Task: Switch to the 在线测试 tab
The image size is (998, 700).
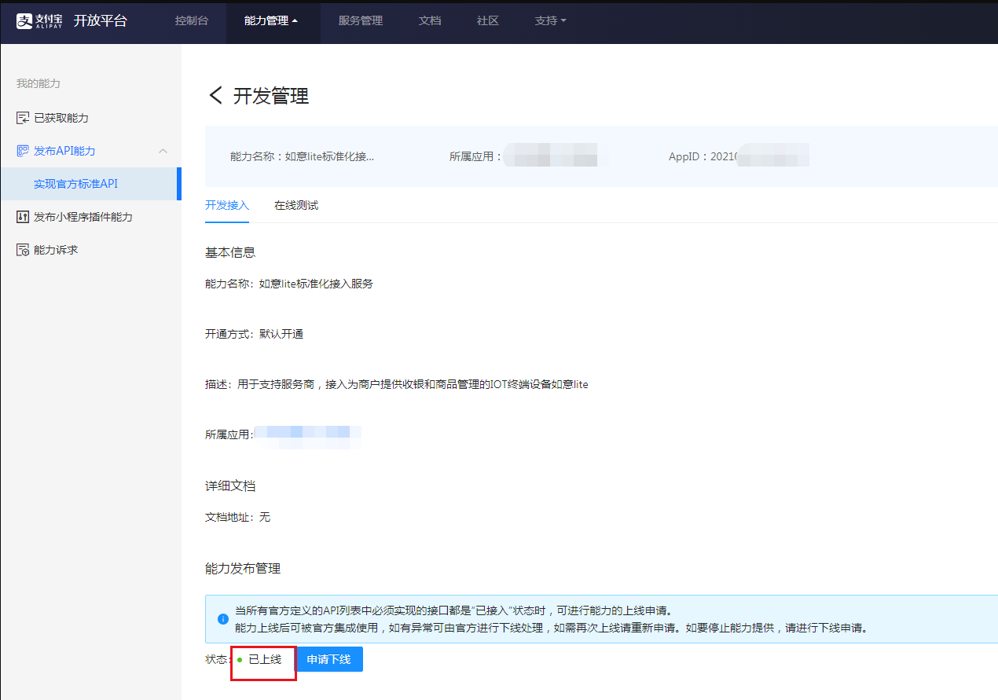Action: (x=296, y=206)
